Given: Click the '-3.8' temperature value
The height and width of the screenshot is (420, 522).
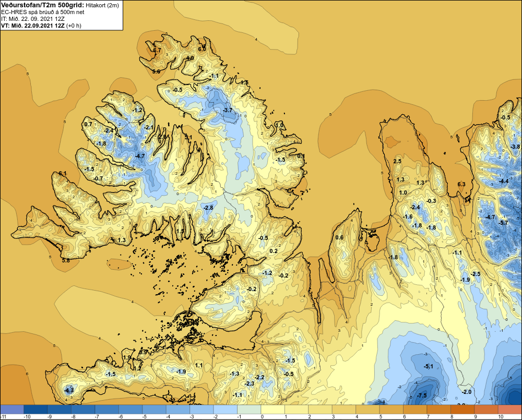Looking at the screenshot, I should point(515,147).
